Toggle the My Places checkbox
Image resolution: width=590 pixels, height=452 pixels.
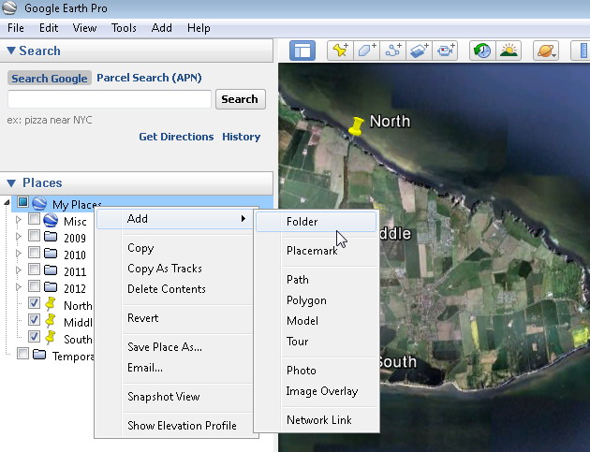[x=22, y=202]
